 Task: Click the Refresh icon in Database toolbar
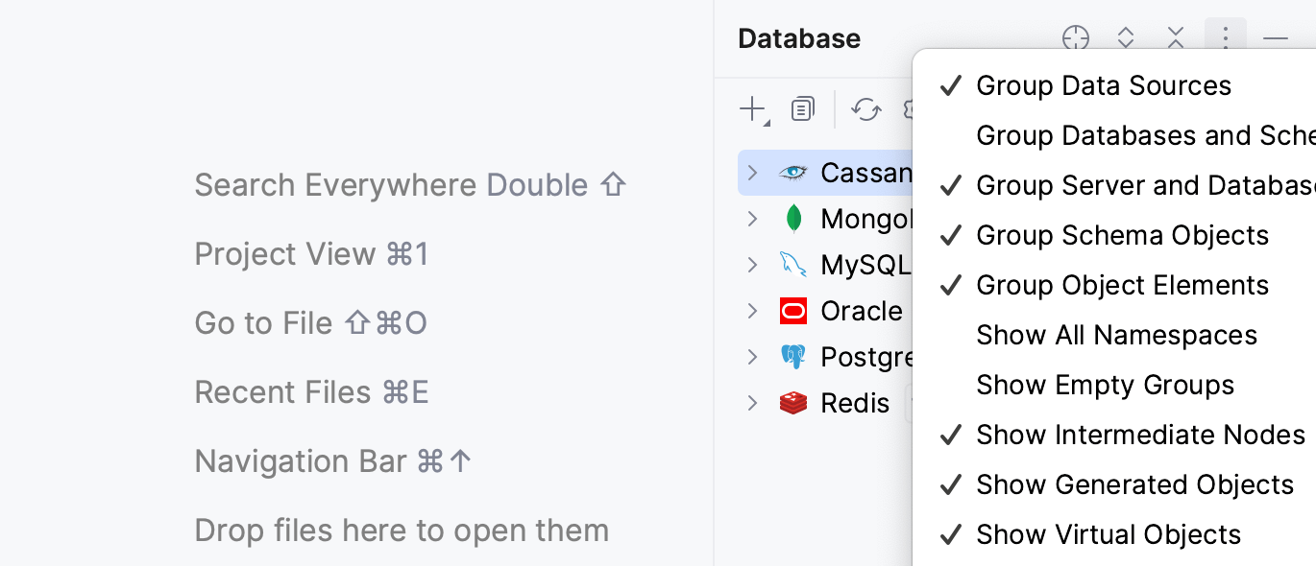coord(865,109)
